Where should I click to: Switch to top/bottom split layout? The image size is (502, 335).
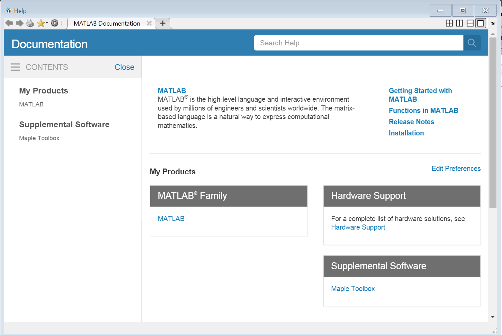(470, 23)
